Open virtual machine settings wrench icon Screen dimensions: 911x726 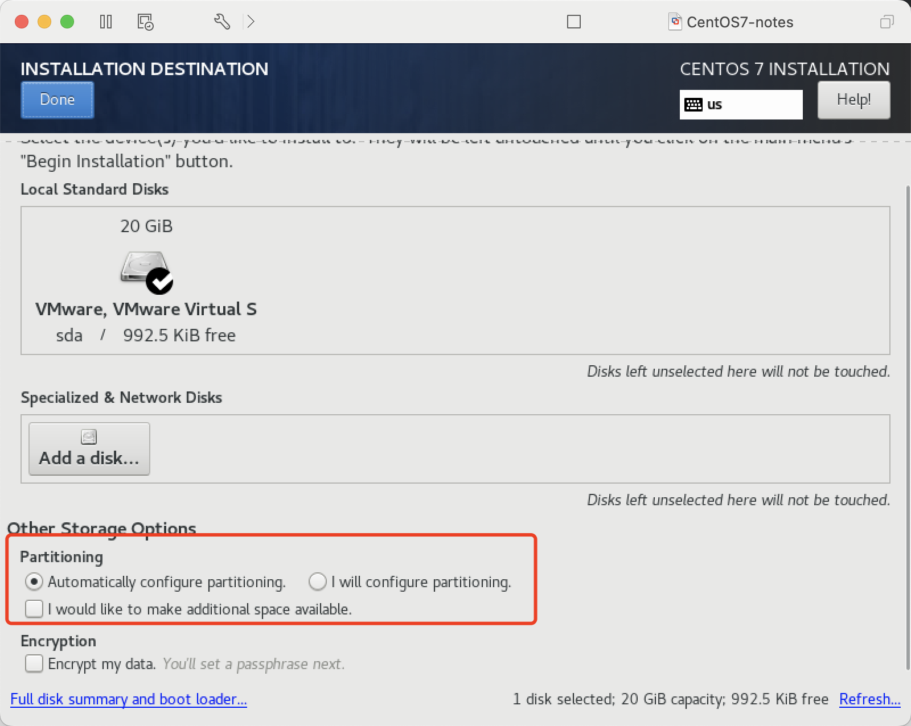[222, 22]
